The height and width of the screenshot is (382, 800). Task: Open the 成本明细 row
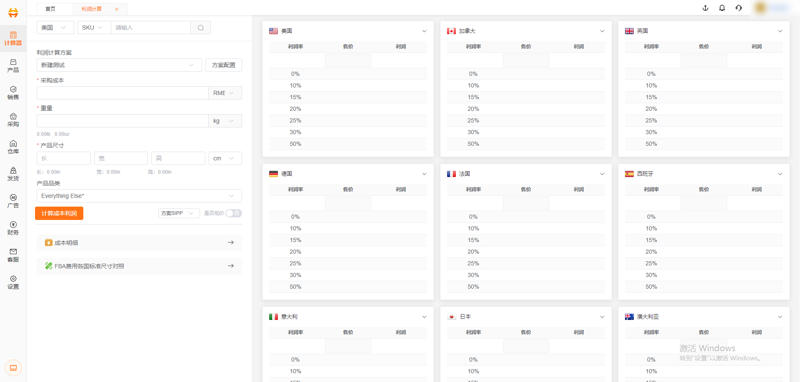139,242
